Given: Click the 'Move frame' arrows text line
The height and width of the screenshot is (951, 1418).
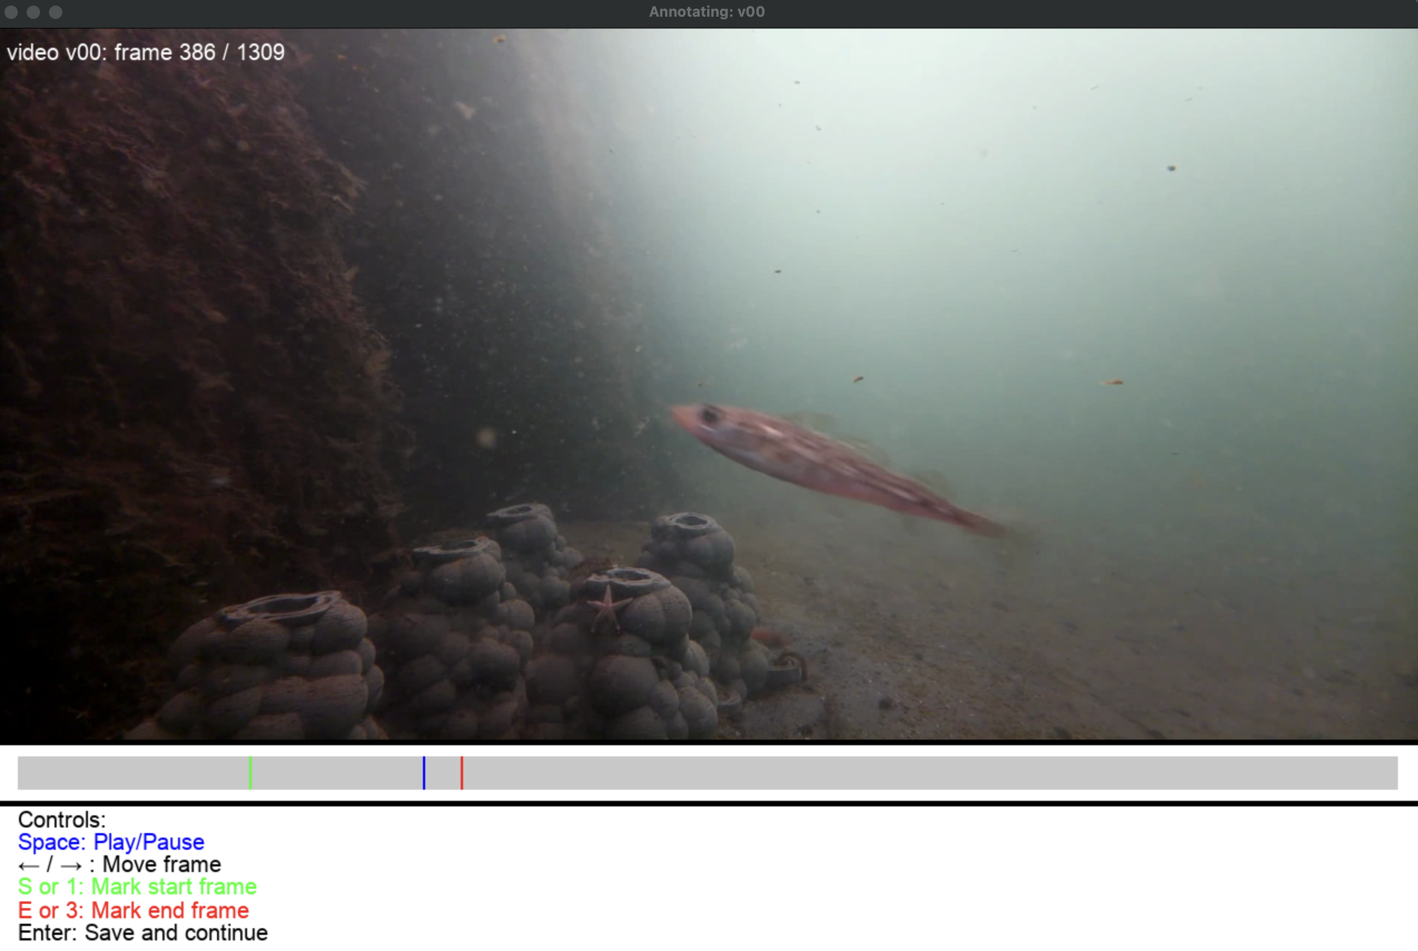Looking at the screenshot, I should pyautogui.click(x=120, y=864).
